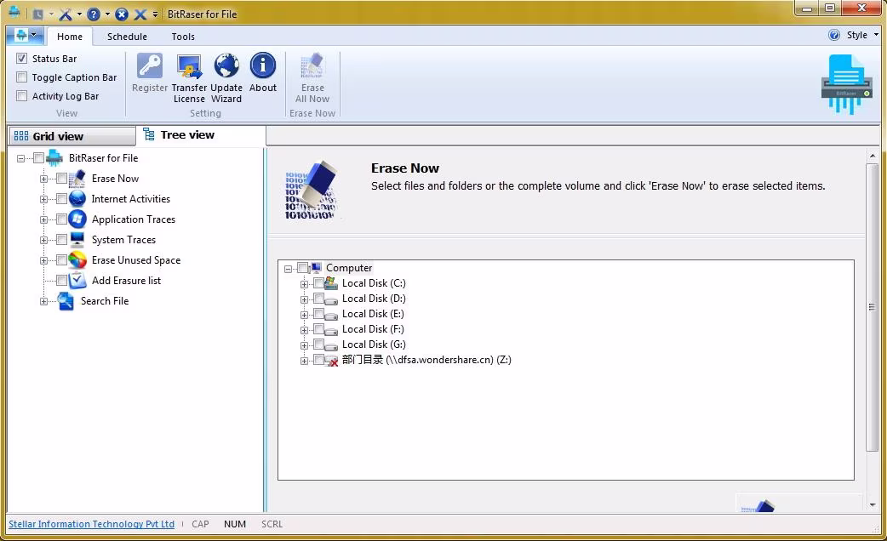Select Local Disk (G:) label
Viewport: 887px width, 541px height.
click(374, 345)
